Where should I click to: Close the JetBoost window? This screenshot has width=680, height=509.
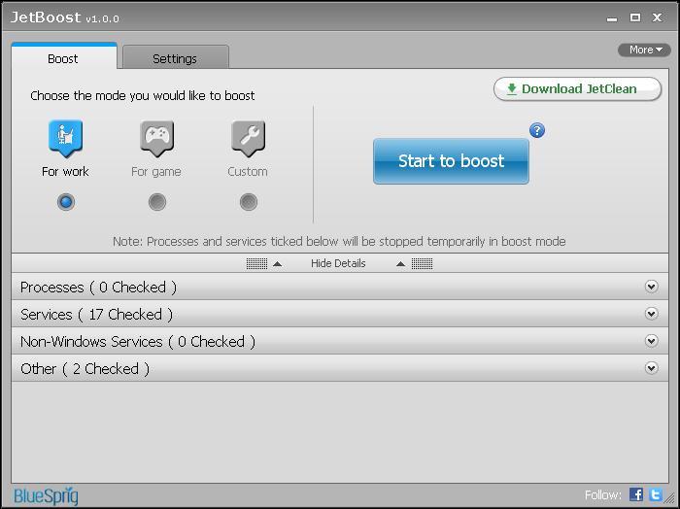pos(658,17)
